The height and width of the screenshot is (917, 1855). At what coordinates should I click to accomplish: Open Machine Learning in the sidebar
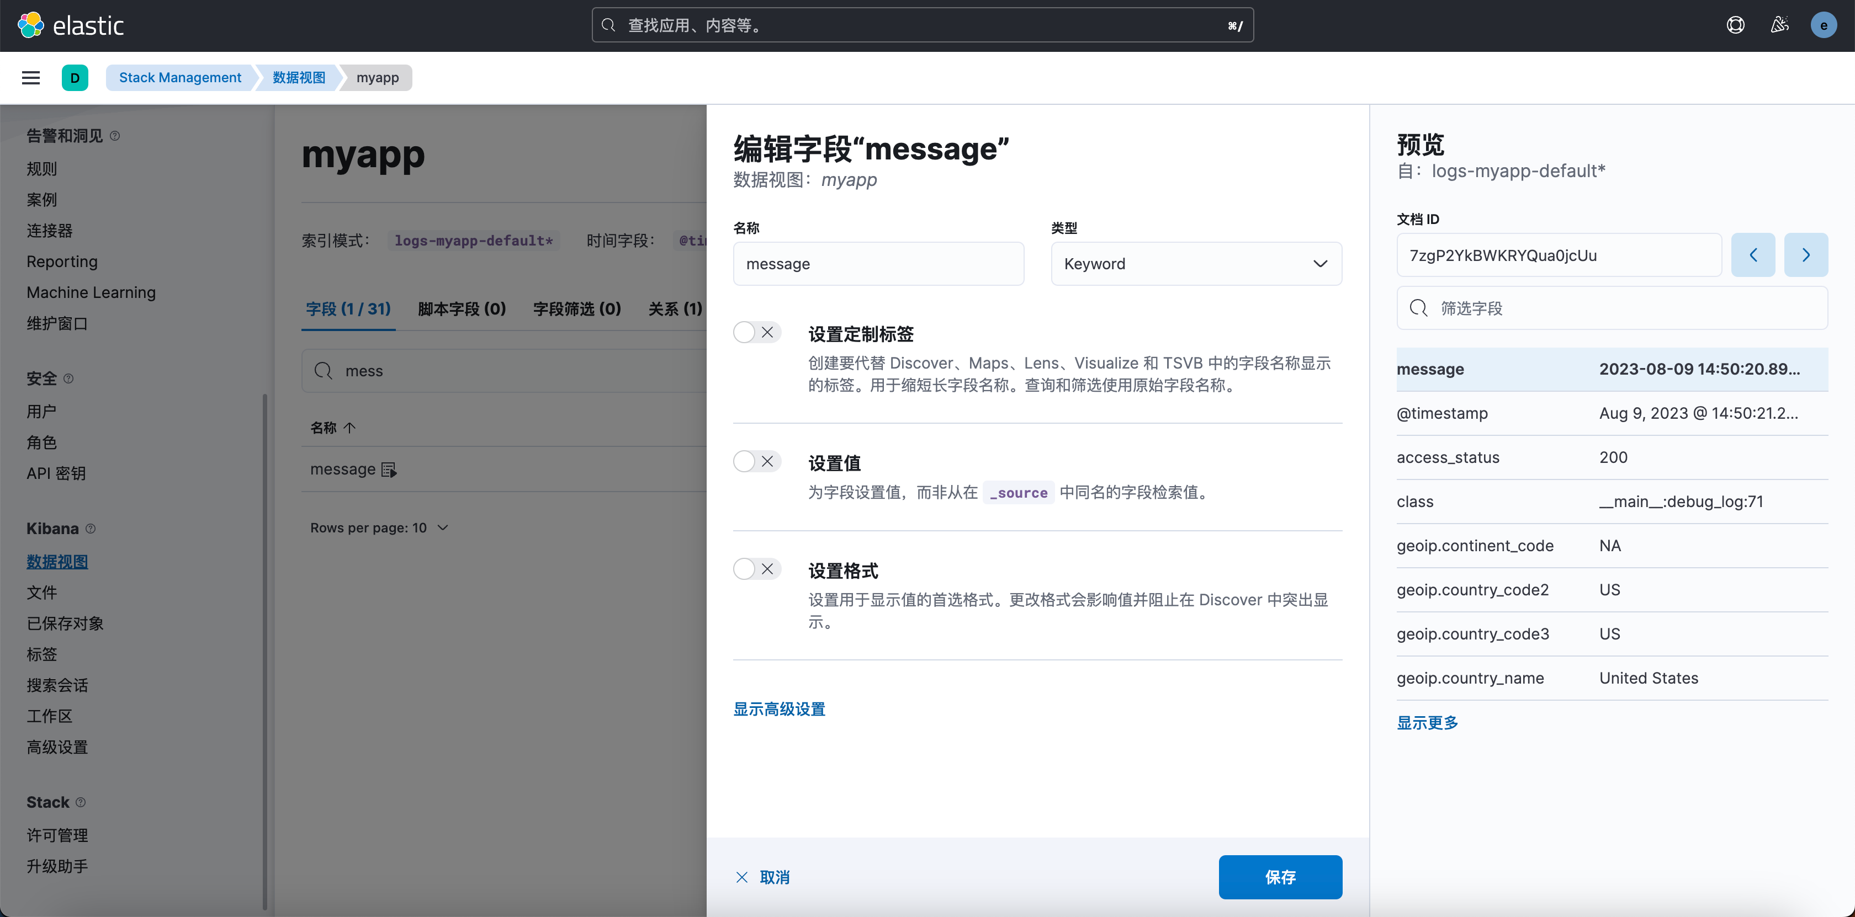(91, 292)
